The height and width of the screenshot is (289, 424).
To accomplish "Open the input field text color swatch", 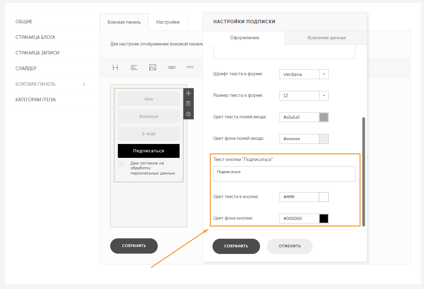I will (323, 117).
